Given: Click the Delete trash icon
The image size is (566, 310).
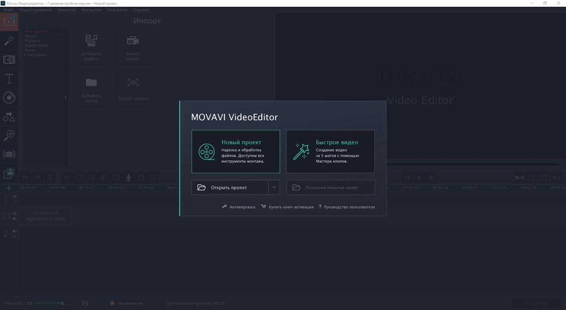Looking at the screenshot, I should pos(50,178).
